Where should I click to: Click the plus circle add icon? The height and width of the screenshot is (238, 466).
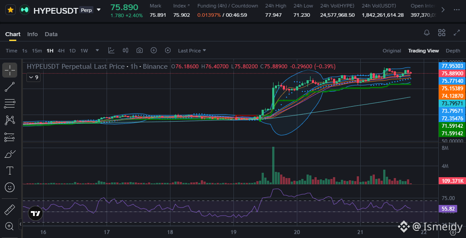[x=154, y=51]
